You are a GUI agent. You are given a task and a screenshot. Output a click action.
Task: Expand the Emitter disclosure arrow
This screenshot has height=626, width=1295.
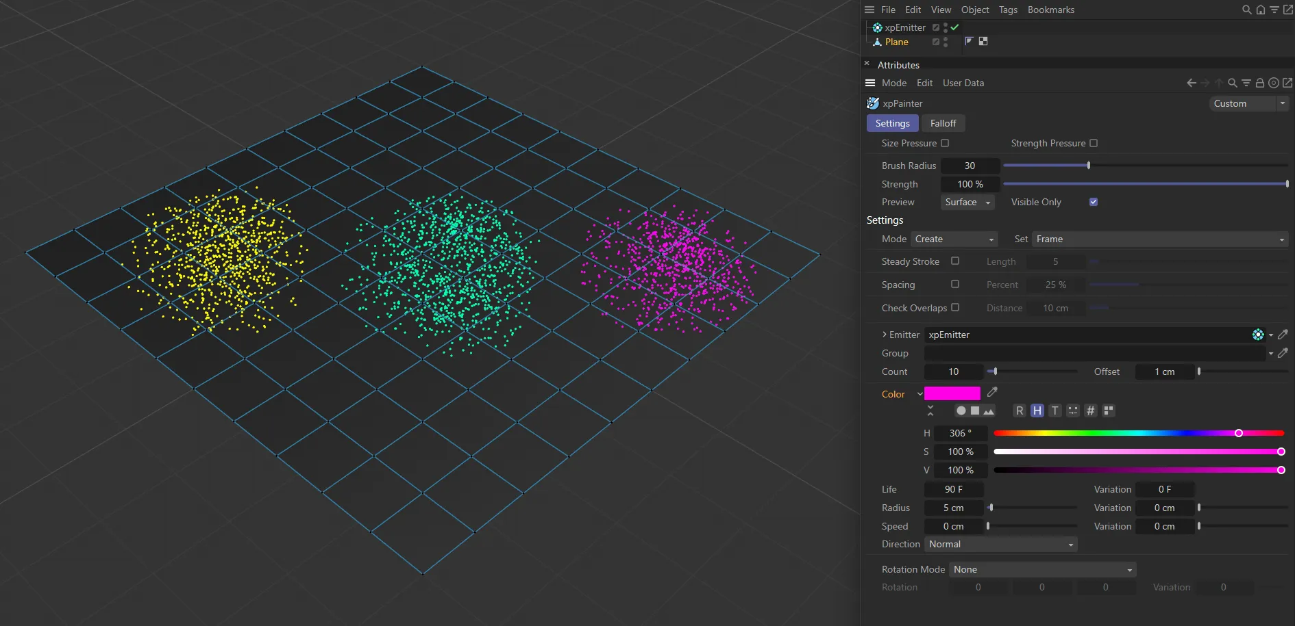885,335
